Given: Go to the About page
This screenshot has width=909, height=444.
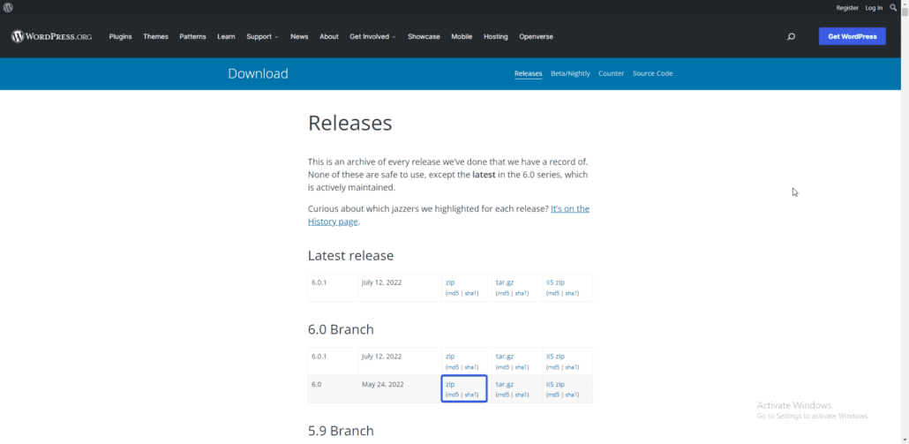Looking at the screenshot, I should (x=328, y=36).
